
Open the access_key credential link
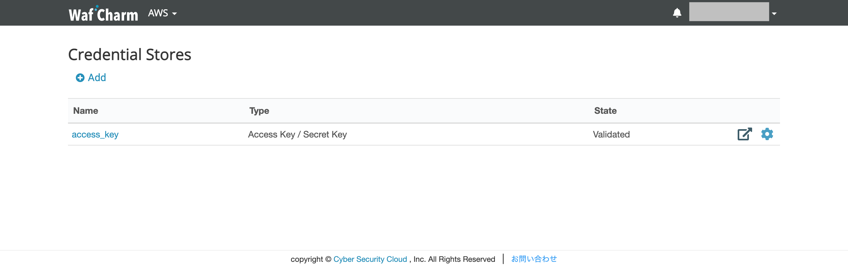(95, 135)
